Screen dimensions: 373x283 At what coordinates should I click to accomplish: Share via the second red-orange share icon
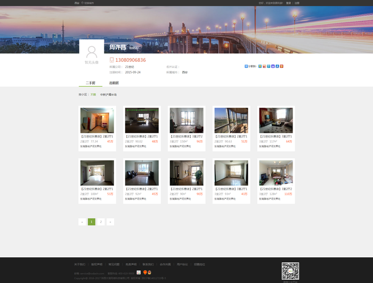tap(264, 66)
